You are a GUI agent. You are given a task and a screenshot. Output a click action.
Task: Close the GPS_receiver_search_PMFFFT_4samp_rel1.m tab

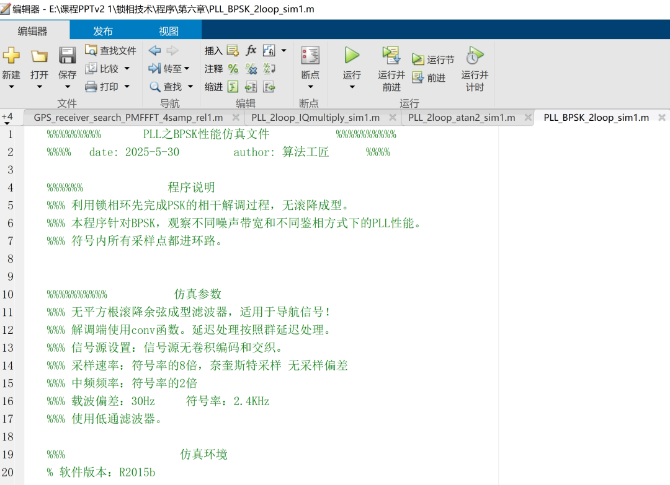236,118
